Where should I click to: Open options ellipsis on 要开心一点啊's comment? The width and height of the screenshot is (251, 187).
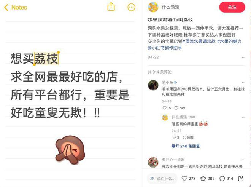(243, 160)
